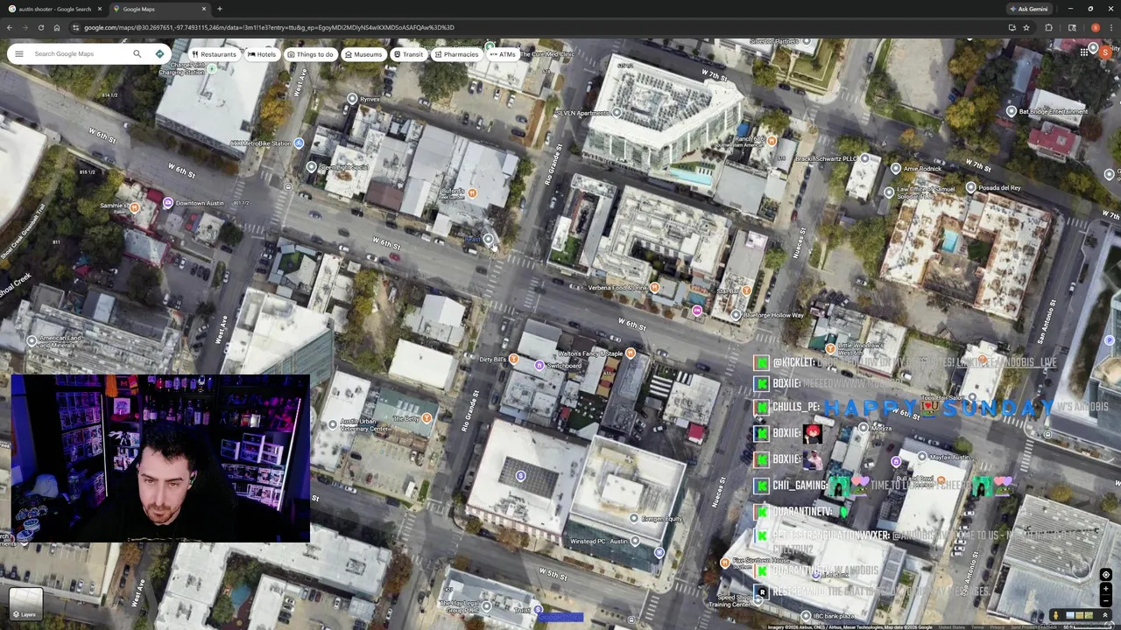Select the Pharmacies chip
Image resolution: width=1121 pixels, height=630 pixels.
[456, 54]
